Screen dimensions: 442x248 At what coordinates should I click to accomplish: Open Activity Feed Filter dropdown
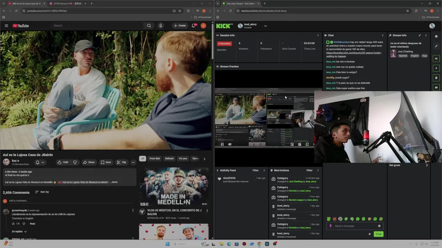(x=256, y=170)
